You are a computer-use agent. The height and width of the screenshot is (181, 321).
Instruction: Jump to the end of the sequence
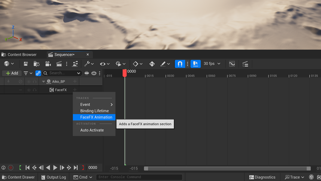pyautogui.click(x=76, y=168)
